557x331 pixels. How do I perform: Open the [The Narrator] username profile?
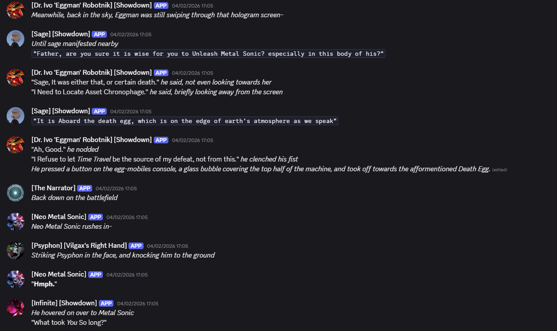[53, 188]
